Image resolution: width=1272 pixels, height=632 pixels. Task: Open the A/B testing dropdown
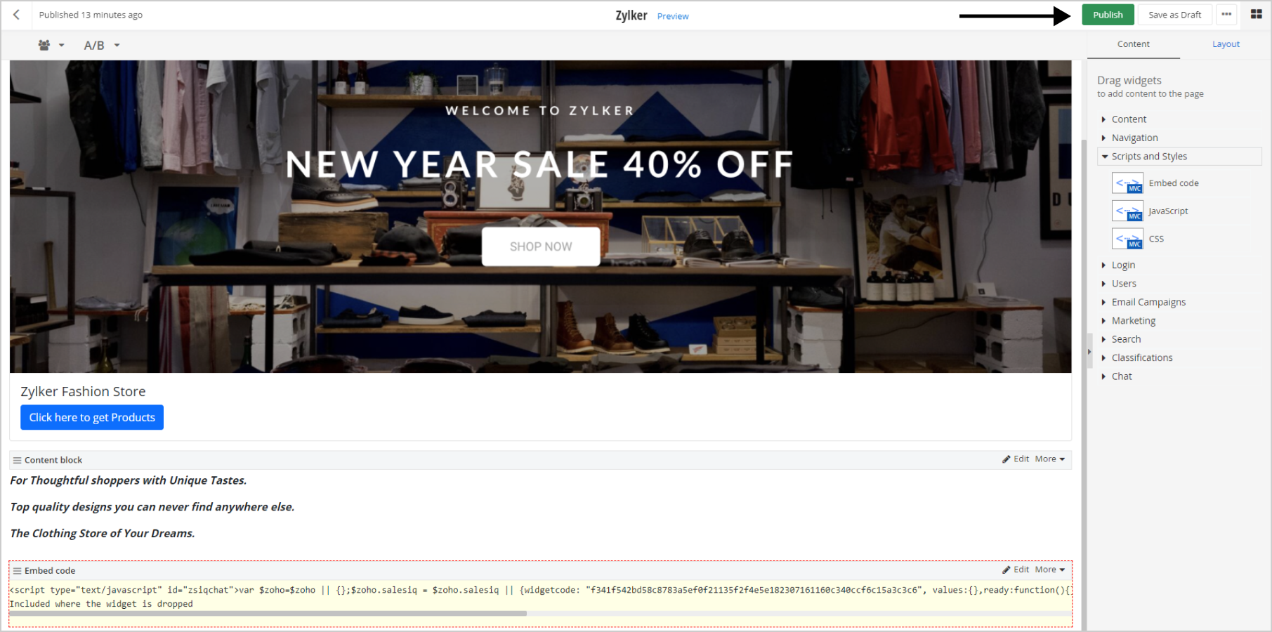[102, 45]
